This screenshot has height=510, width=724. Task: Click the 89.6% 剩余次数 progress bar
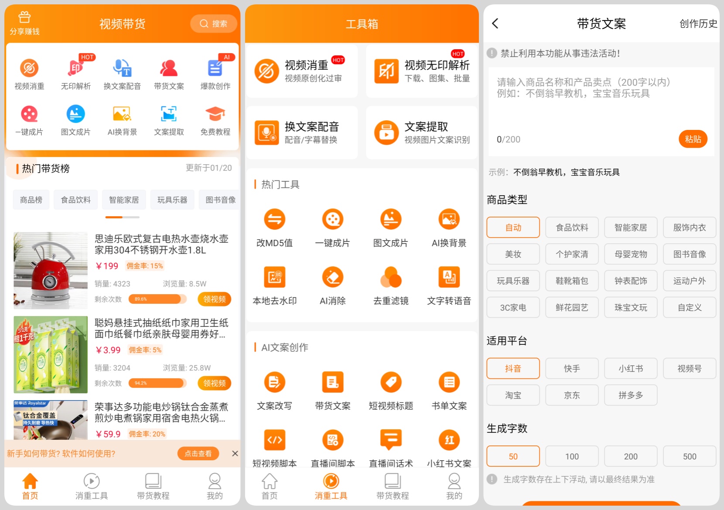pyautogui.click(x=157, y=299)
